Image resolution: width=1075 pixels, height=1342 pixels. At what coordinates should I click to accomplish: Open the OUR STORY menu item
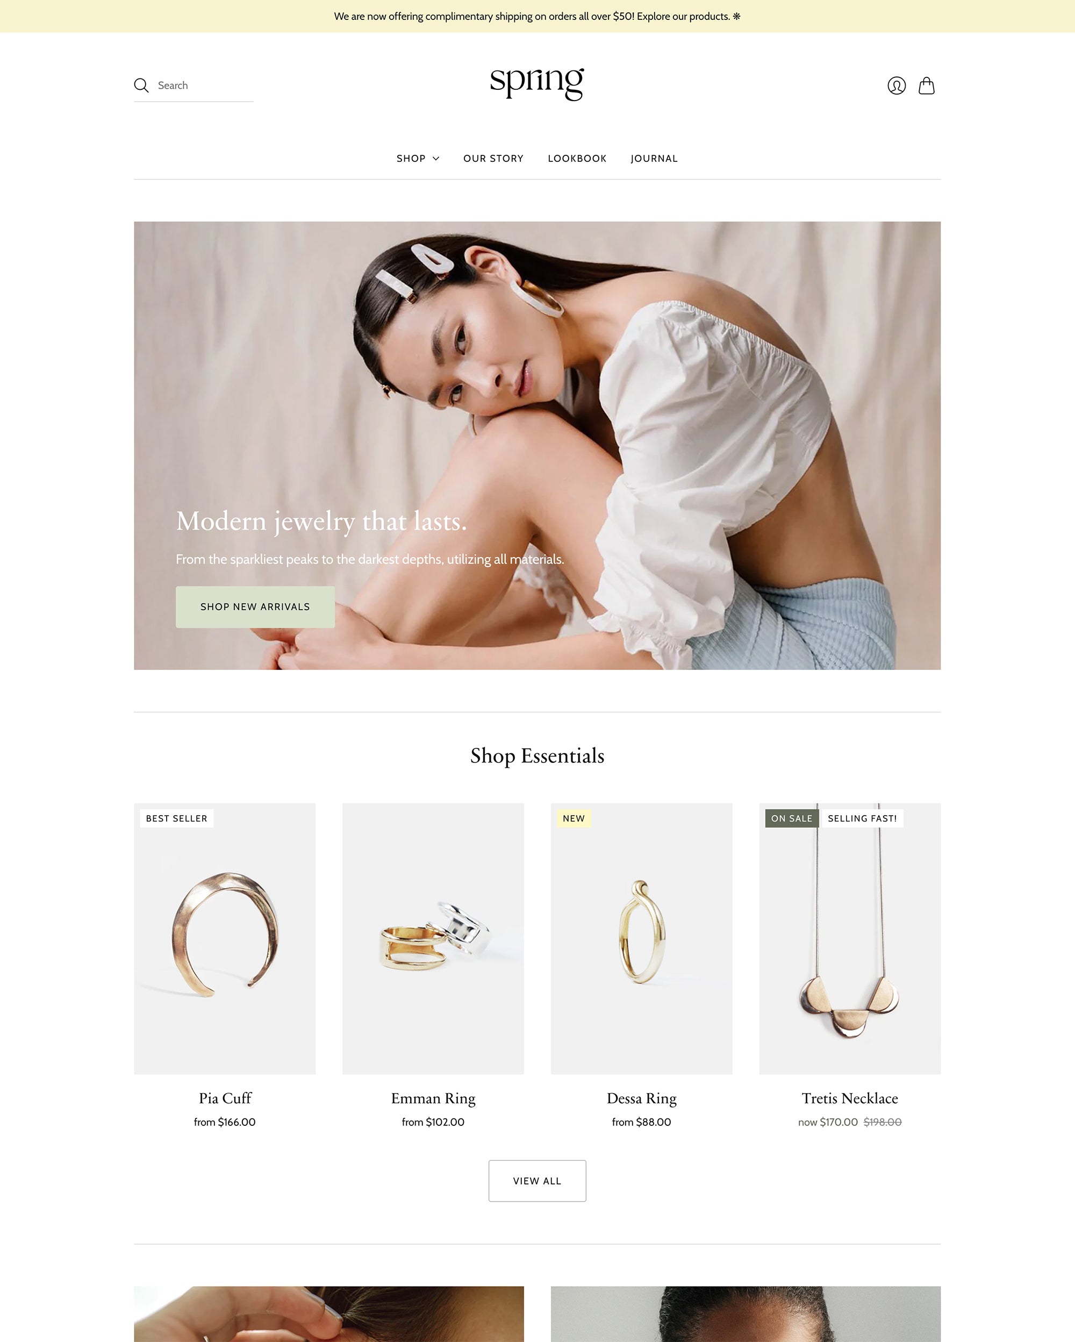[493, 158]
